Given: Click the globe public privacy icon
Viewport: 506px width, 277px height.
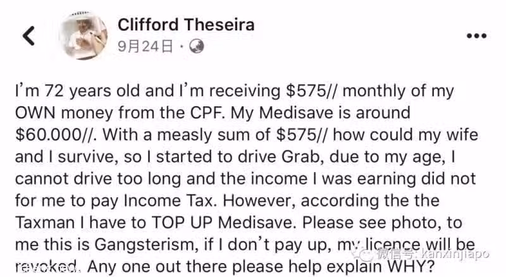Looking at the screenshot, I should click(x=196, y=47).
